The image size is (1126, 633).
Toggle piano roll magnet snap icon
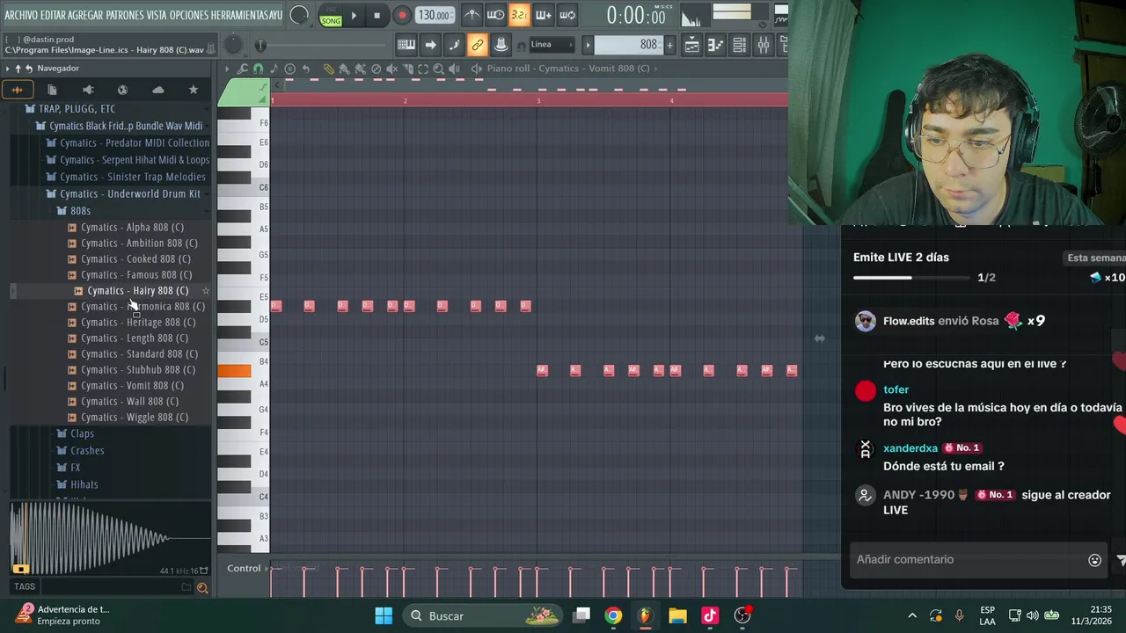[258, 69]
